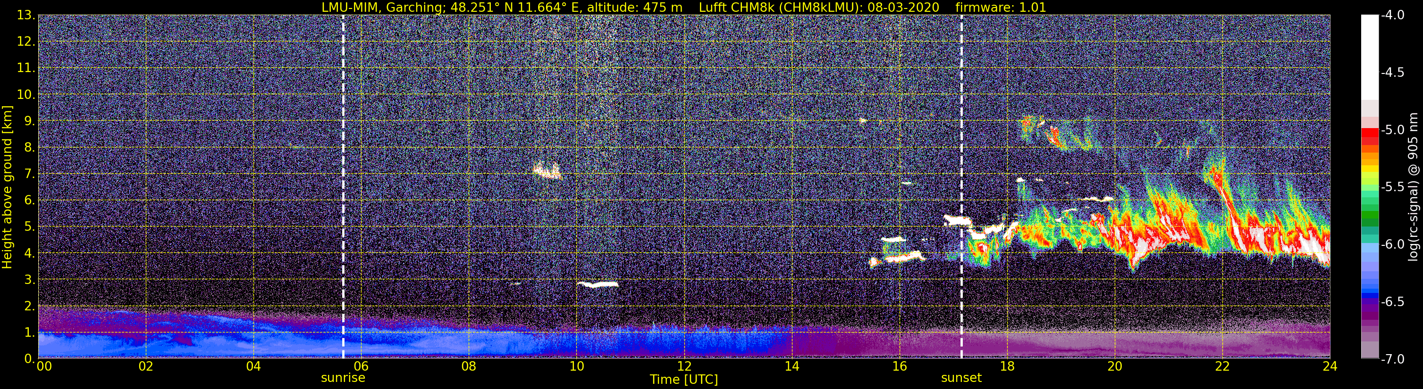Image resolution: width=1423 pixels, height=389 pixels.
Task: Click the height tick label '7.'
Action: click(29, 174)
